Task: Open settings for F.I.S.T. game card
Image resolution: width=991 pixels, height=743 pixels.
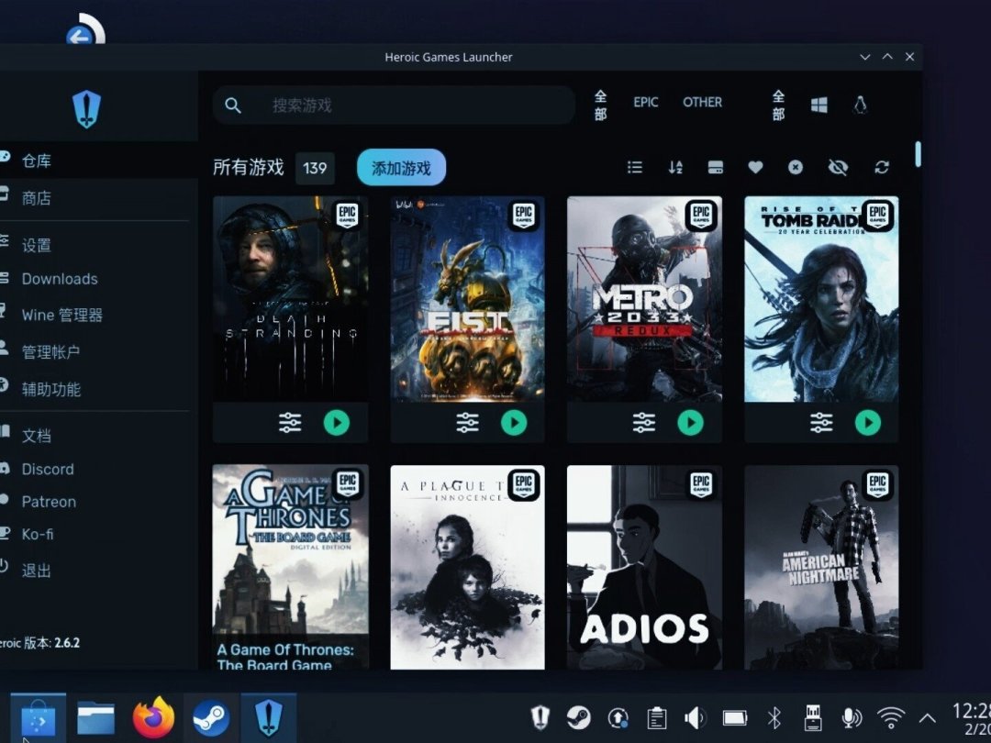Action: 467,423
